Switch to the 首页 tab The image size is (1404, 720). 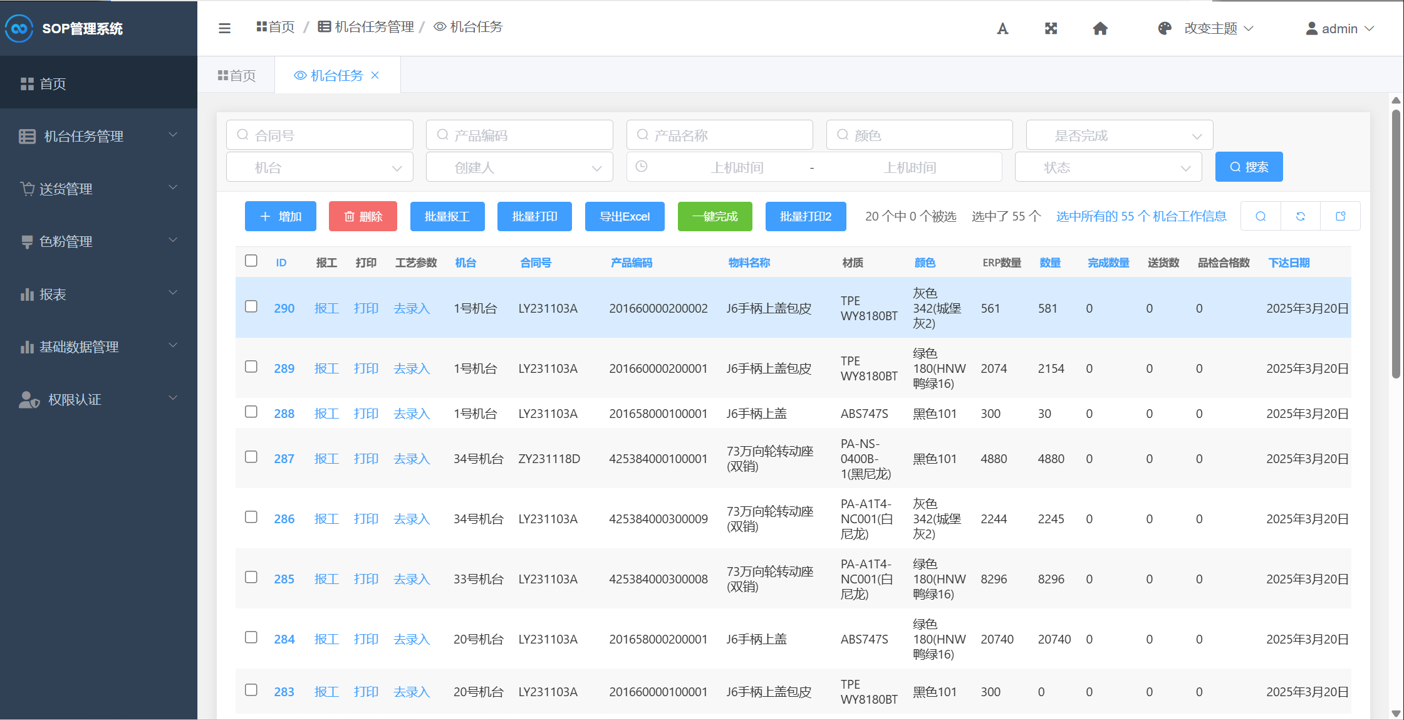click(236, 75)
